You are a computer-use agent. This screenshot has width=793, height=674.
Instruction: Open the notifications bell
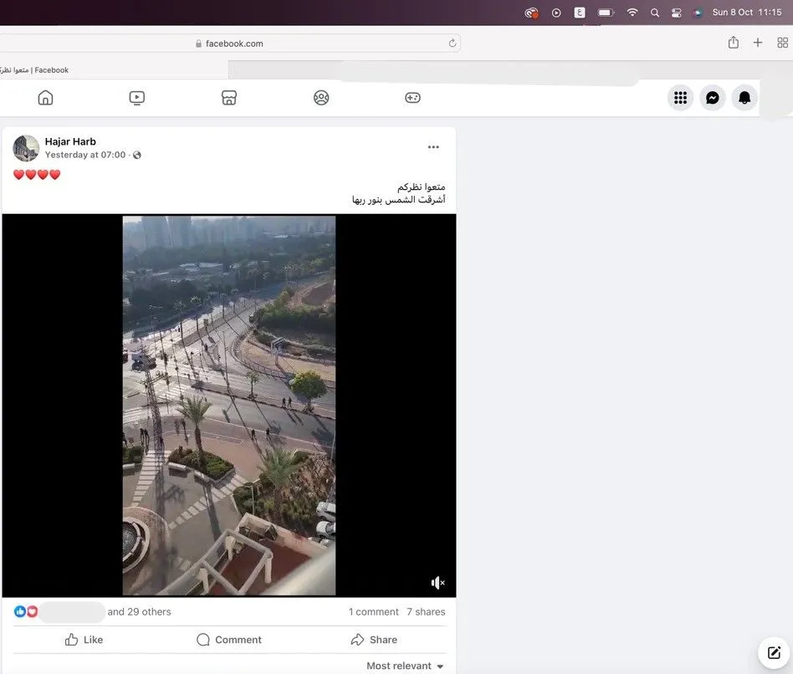(x=744, y=98)
